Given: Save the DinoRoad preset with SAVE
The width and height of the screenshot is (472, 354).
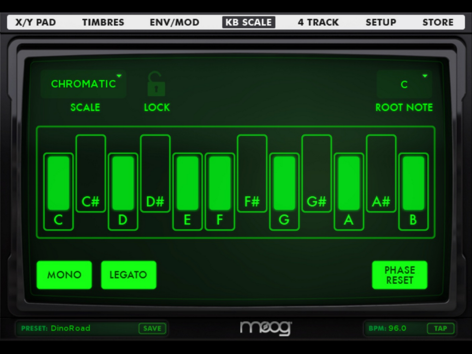Looking at the screenshot, I should (x=152, y=328).
